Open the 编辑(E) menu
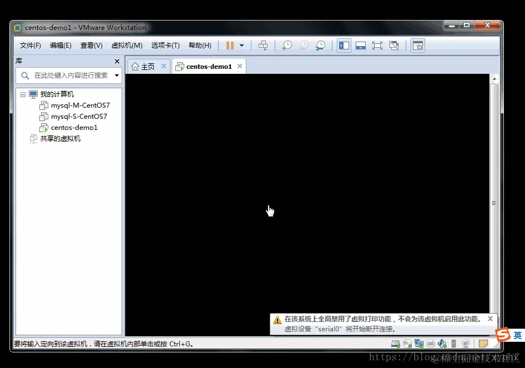525x368 pixels. (x=60, y=46)
